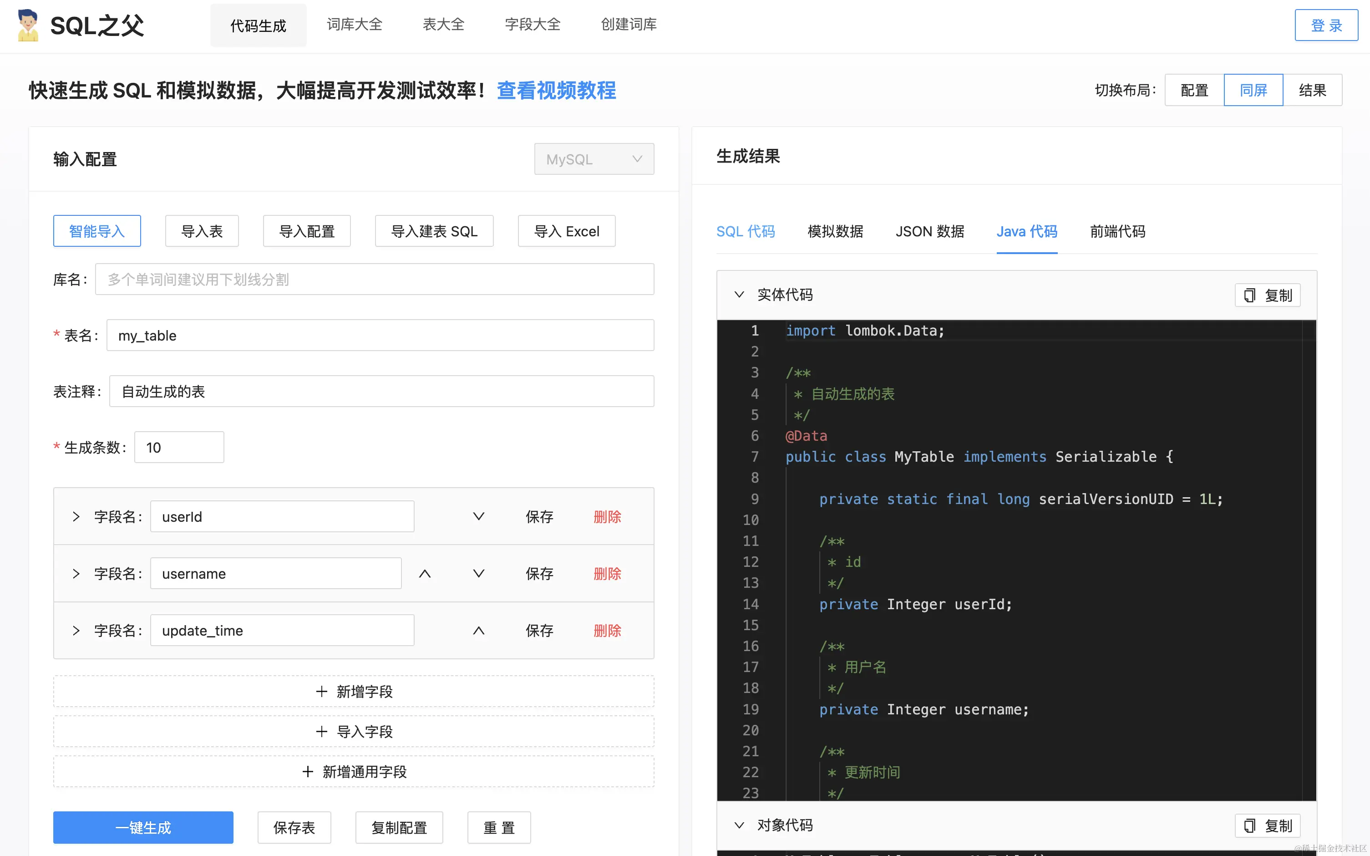Click the 库名 input field

[x=374, y=279]
